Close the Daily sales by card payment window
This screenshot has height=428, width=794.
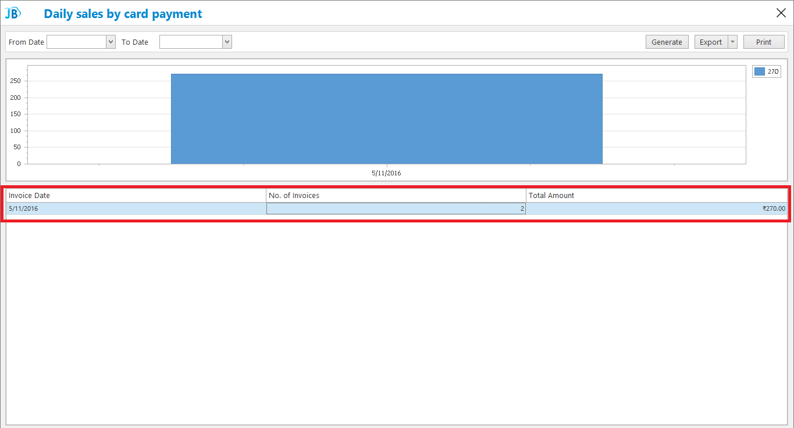pyautogui.click(x=781, y=13)
